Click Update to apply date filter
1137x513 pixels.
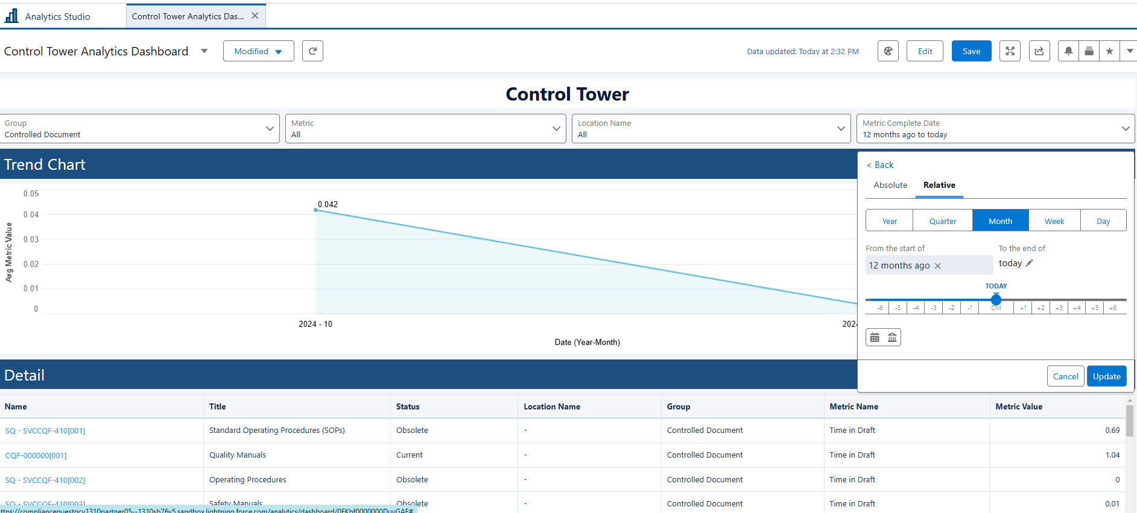tap(1106, 376)
